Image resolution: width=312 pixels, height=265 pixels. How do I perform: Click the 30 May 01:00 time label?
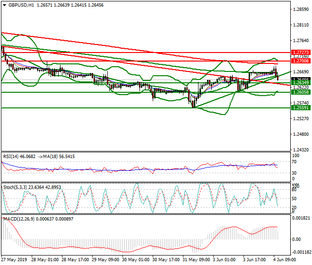(x=136, y=260)
